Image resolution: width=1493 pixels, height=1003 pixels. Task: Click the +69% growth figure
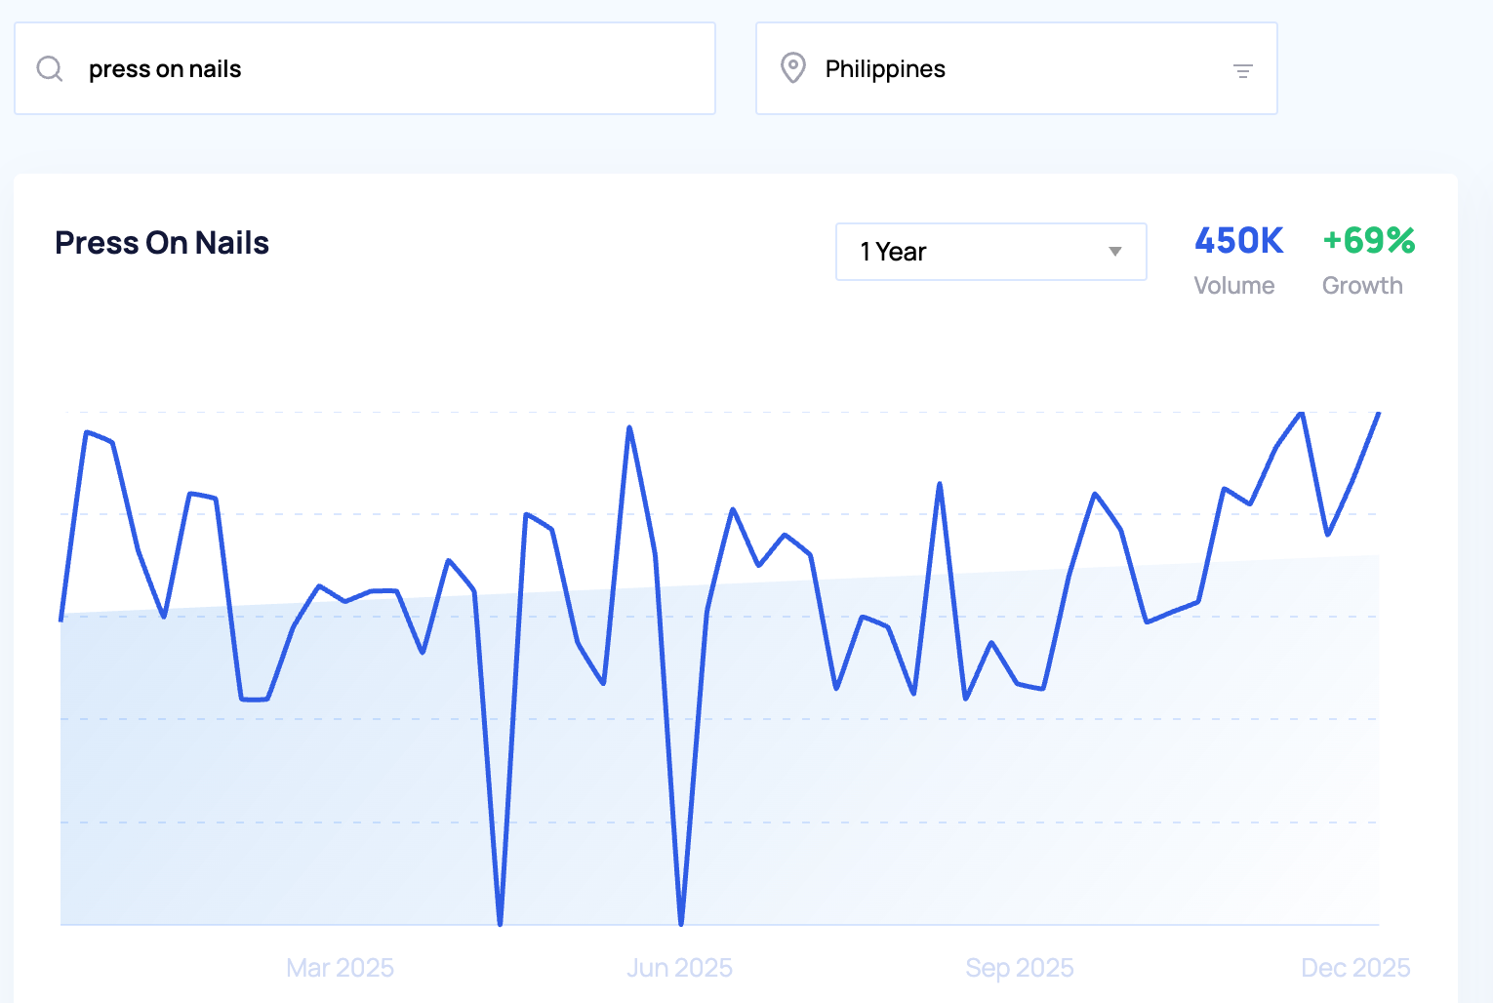click(x=1368, y=241)
